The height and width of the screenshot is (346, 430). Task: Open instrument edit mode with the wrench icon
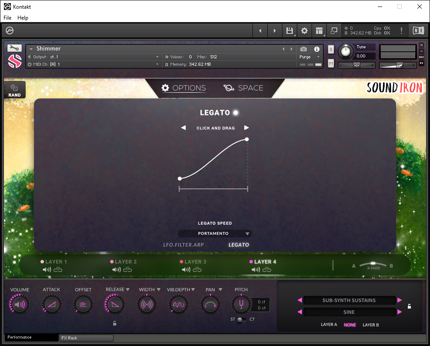coord(14,48)
